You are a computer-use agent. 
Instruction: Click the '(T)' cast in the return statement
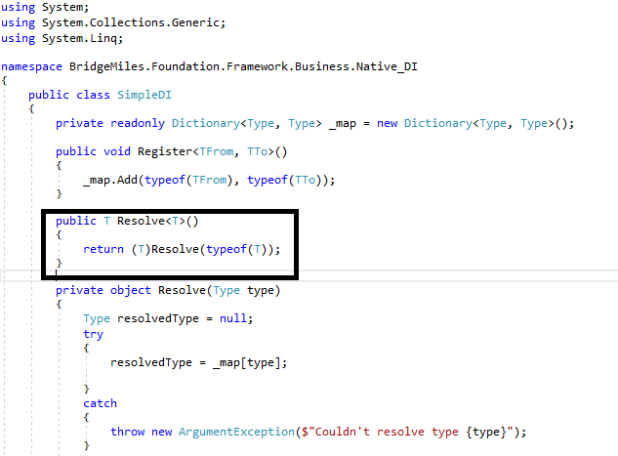(142, 249)
